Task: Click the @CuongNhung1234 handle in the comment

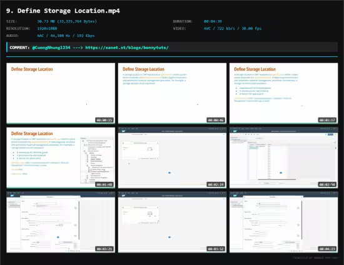Action: (x=51, y=47)
